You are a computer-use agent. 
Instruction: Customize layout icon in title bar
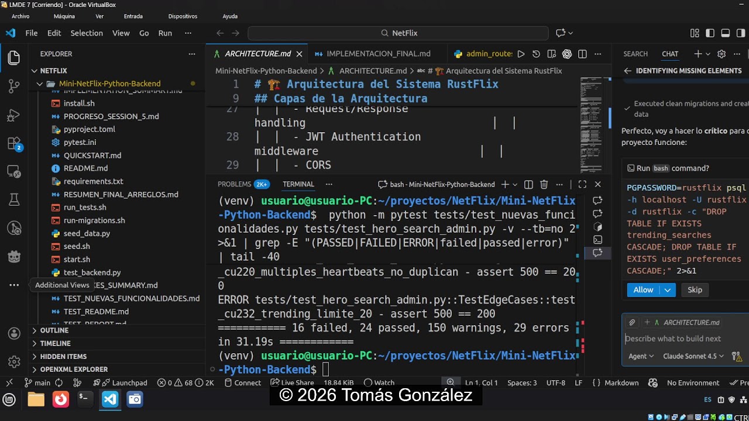[695, 33]
